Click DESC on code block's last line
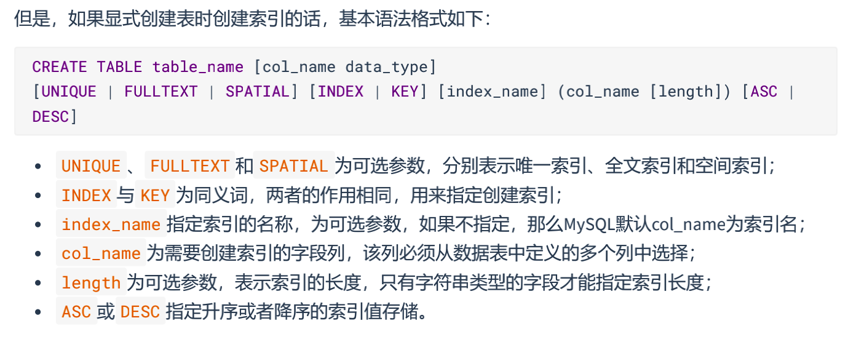Image resolution: width=856 pixels, height=342 pixels. [50, 117]
